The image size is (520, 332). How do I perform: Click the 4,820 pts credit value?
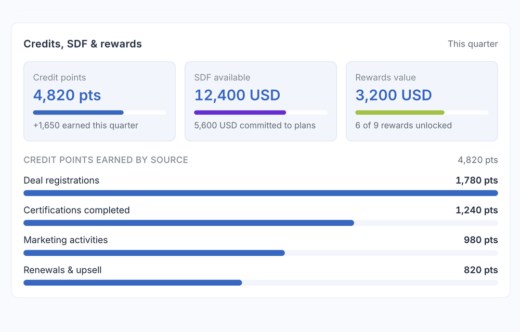67,95
